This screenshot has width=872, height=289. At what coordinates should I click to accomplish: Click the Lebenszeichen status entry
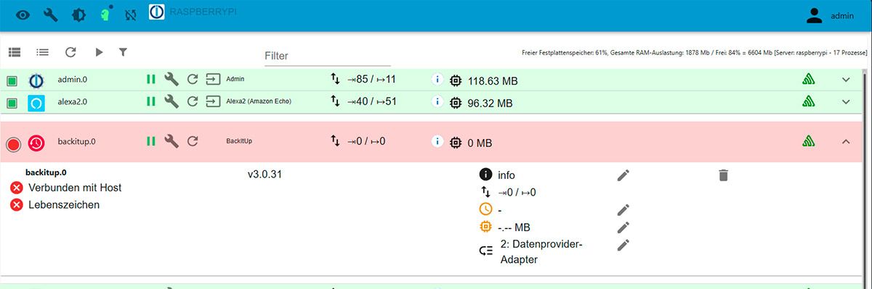[55, 205]
